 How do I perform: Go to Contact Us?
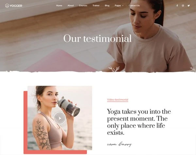[x=134, y=6]
